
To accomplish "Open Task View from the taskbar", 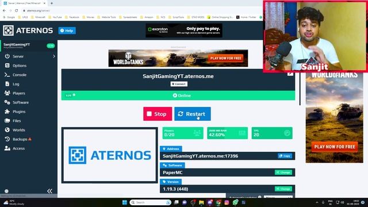I will [177, 202].
